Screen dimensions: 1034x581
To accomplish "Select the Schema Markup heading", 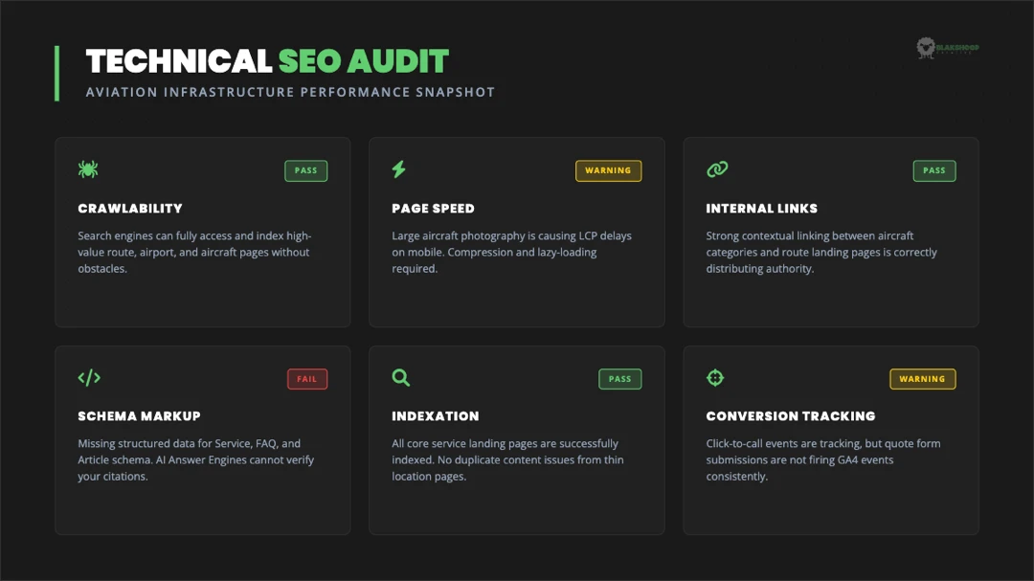I will point(137,415).
